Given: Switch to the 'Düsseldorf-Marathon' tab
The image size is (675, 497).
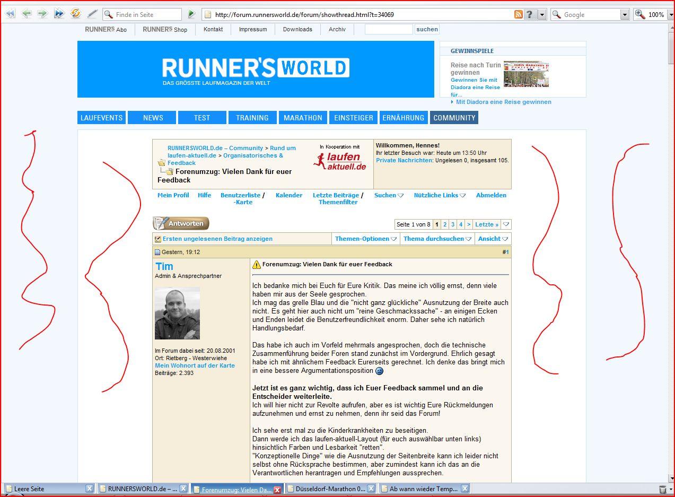Looking at the screenshot, I should (331, 489).
